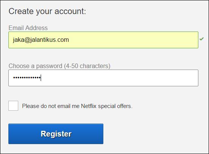The height and width of the screenshot is (154, 209).
Task: Click the blue Register button
Action: [x=56, y=134]
